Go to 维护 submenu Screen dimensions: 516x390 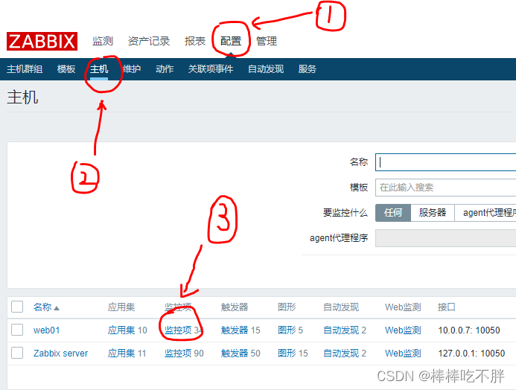click(132, 69)
